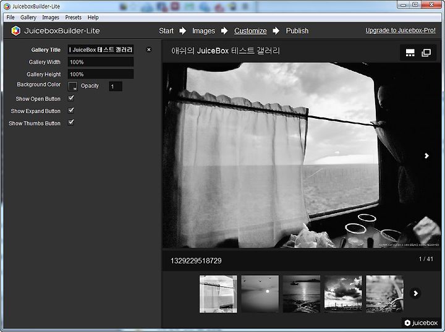Image resolution: width=445 pixels, height=332 pixels.
Task: Uncheck Show Open Button
Action: point(71,98)
